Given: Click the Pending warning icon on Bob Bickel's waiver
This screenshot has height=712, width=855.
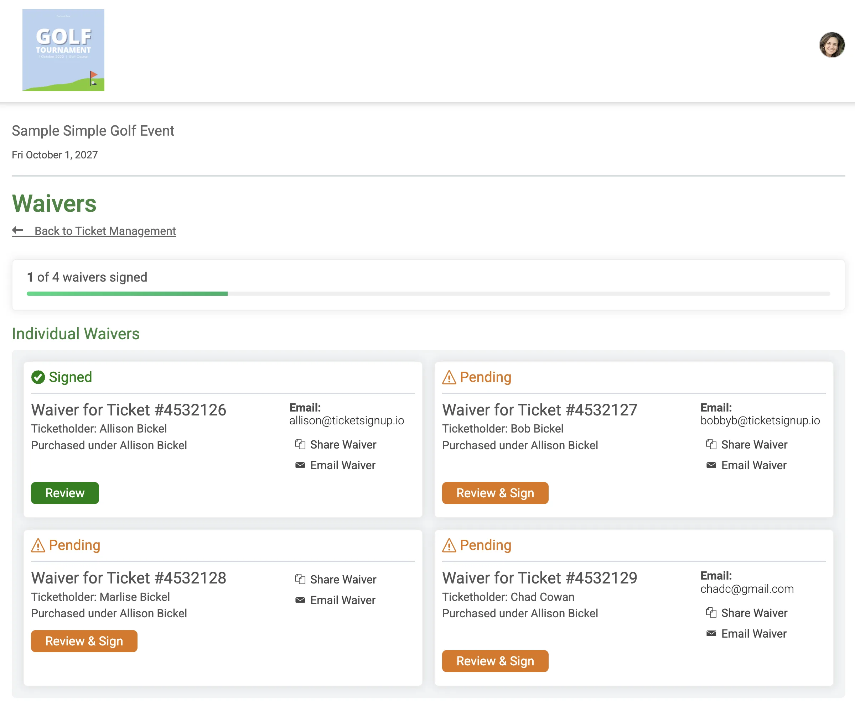Looking at the screenshot, I should coord(449,377).
